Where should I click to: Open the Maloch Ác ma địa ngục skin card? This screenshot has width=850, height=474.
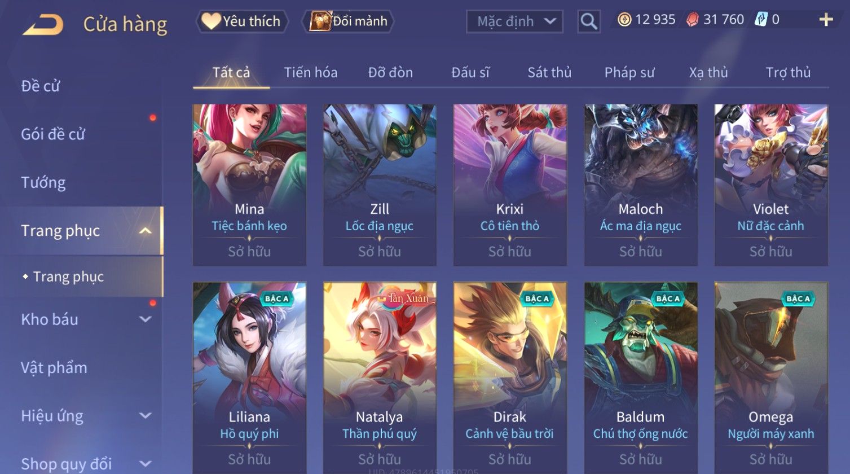pyautogui.click(x=641, y=185)
